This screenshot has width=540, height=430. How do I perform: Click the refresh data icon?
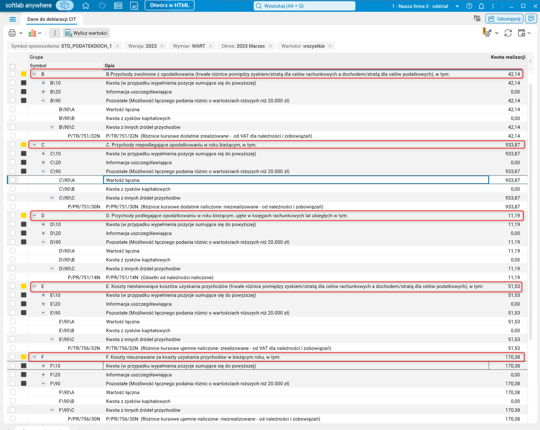point(508,33)
